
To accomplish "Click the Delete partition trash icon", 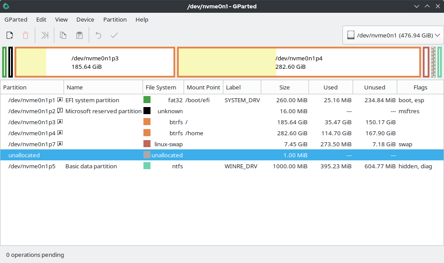I will [x=26, y=35].
